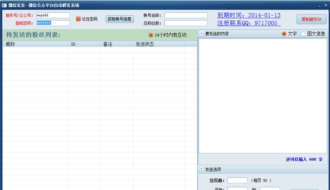Click inside the message content text area

pyautogui.click(x=263, y=96)
